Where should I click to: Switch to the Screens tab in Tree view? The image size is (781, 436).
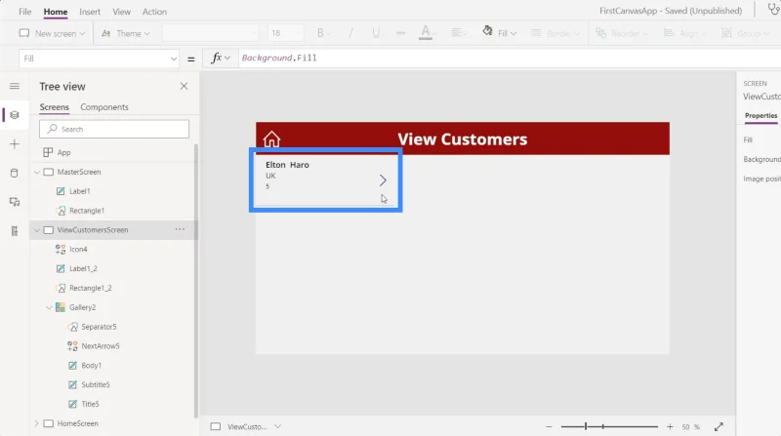55,107
